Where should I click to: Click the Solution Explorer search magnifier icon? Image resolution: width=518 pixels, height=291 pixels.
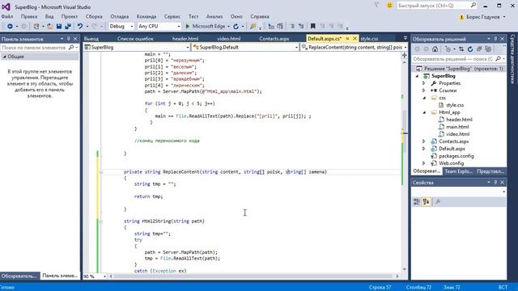pyautogui.click(x=499, y=59)
